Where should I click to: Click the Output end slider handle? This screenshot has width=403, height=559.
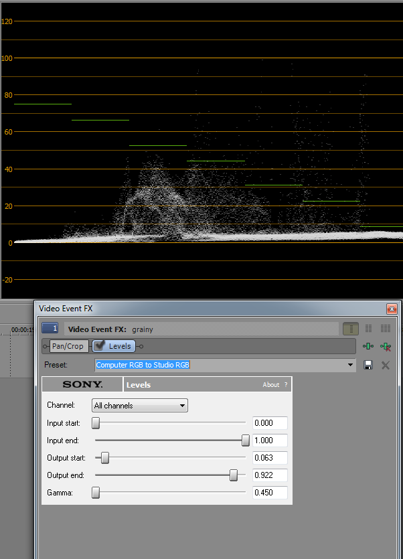234,475
